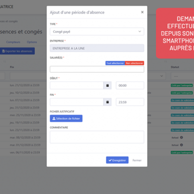Open the Fin date calendar picker

point(108,102)
